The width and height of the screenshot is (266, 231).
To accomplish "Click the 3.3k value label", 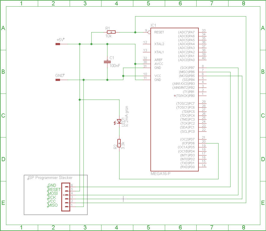I will pos(123,146).
